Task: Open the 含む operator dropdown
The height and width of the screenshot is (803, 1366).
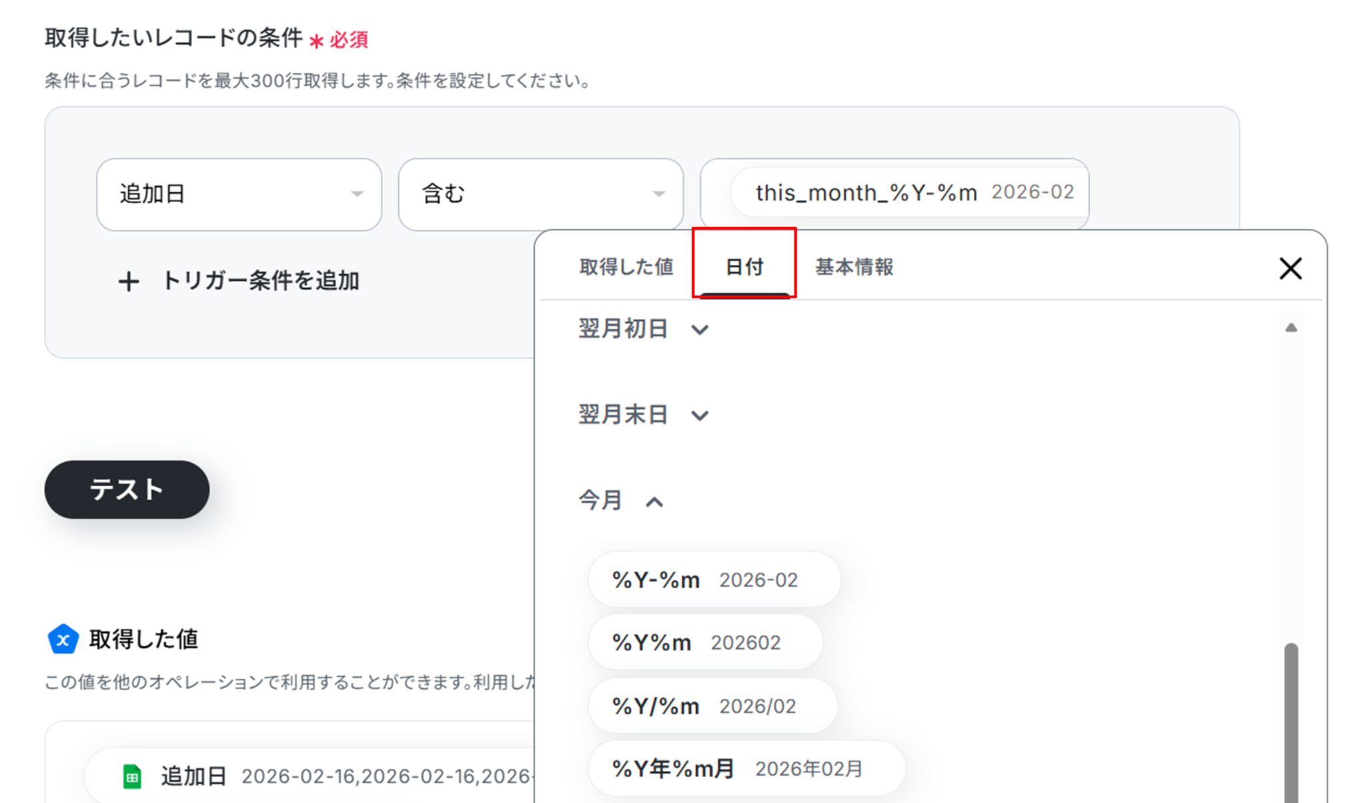Action: pos(540,194)
